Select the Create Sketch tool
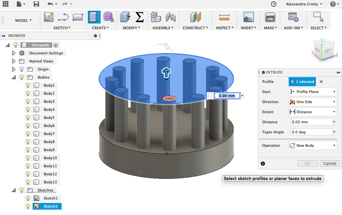342x215 pixels. 48,17
